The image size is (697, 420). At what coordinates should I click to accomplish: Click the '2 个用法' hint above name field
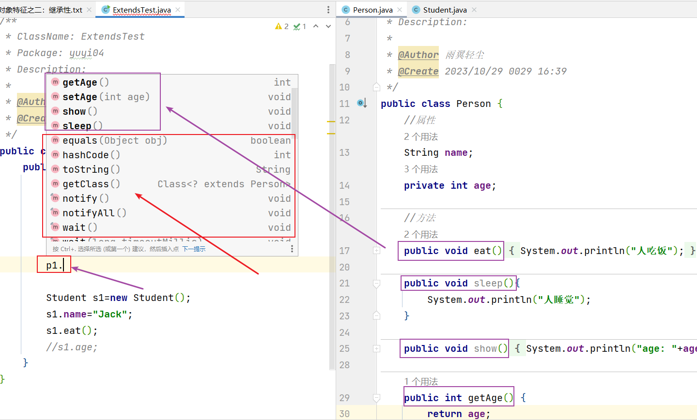421,136
